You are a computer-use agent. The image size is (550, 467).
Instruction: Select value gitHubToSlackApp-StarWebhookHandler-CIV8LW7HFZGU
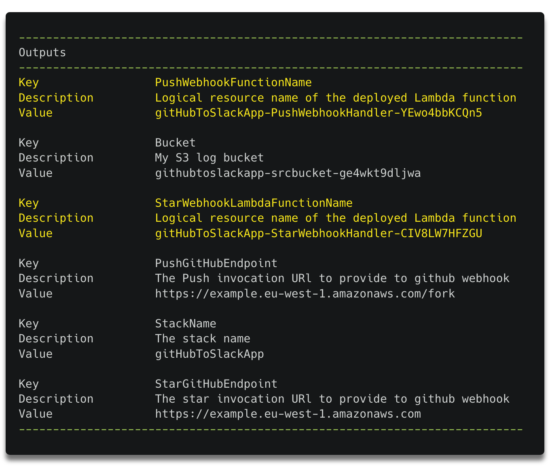click(319, 234)
